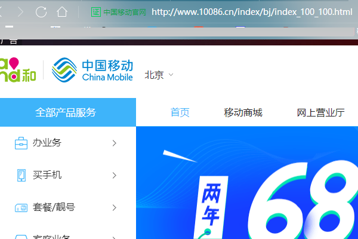Open the China Mobile logo homepage
358x239 pixels.
92,70
